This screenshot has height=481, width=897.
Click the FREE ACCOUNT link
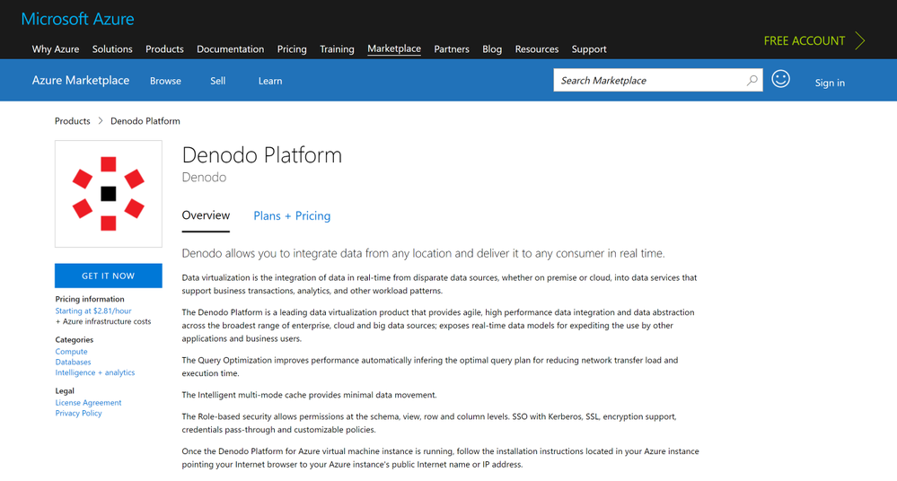pyautogui.click(x=805, y=40)
